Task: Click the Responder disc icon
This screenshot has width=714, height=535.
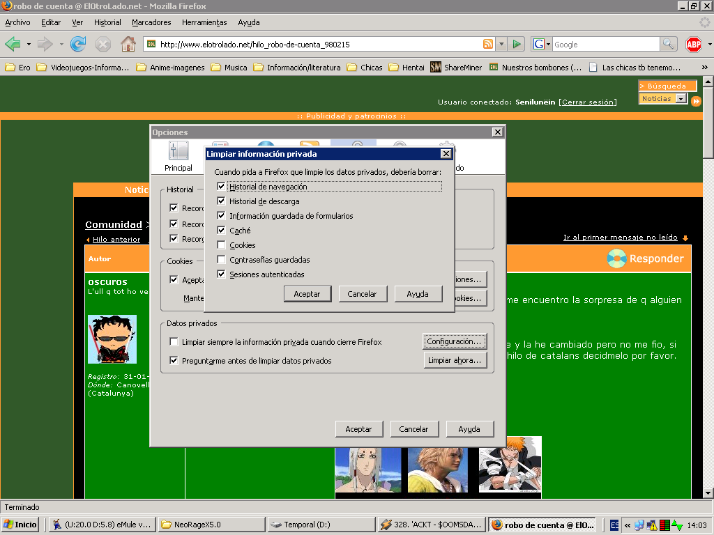Action: (616, 258)
